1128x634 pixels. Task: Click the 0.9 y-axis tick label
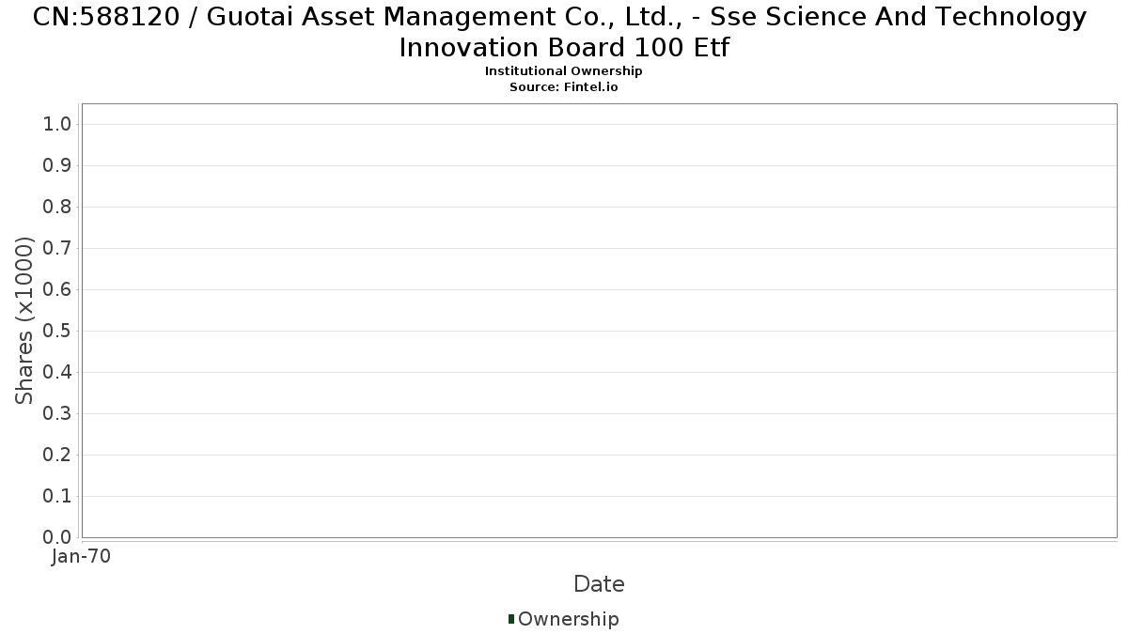[x=58, y=166]
